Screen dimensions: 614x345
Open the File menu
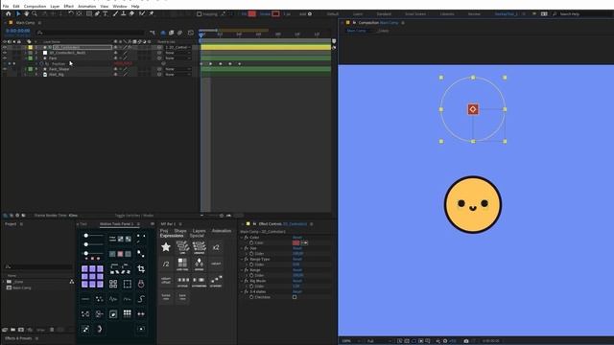[6, 7]
